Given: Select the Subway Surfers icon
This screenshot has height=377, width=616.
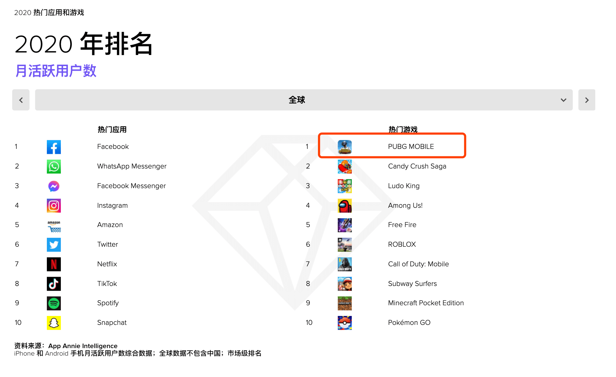Looking at the screenshot, I should coord(345,284).
